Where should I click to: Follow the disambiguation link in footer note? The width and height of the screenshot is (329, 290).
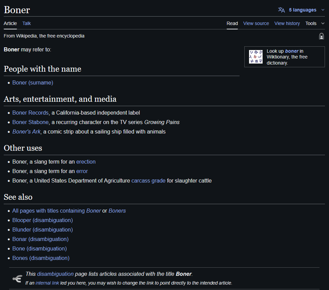tap(55, 274)
